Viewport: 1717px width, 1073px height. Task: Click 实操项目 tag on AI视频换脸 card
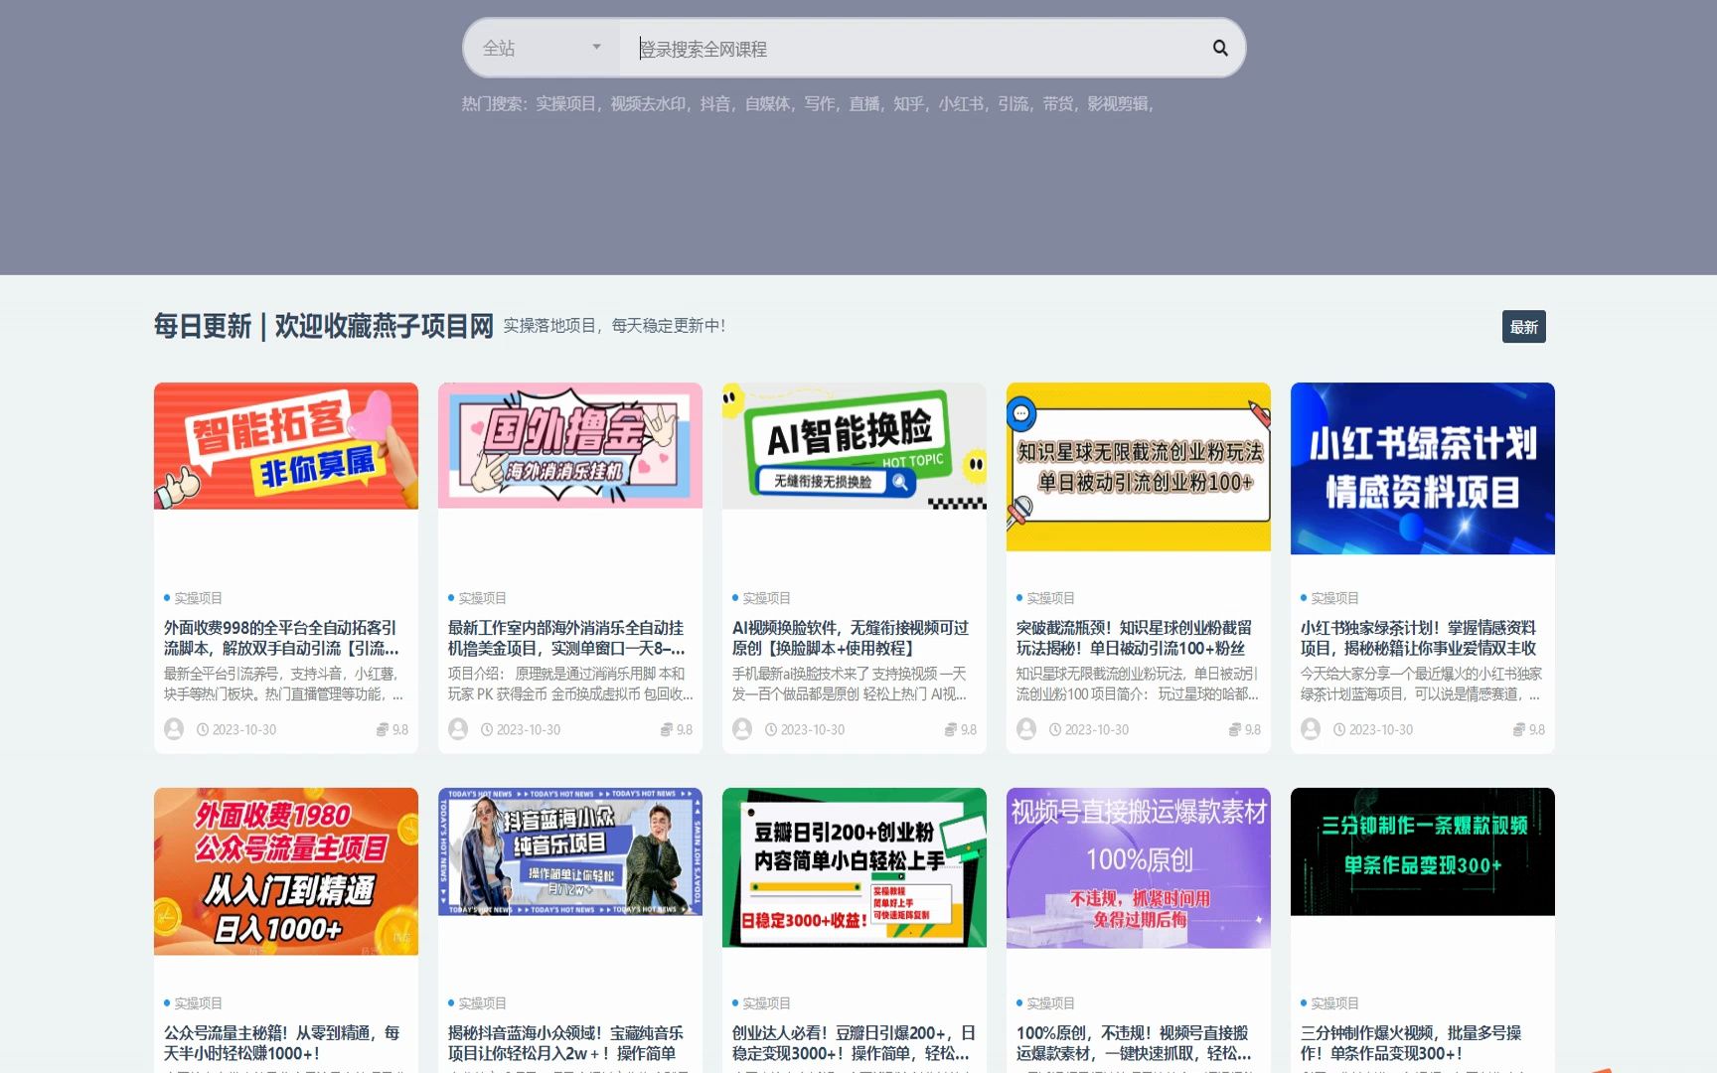(766, 598)
